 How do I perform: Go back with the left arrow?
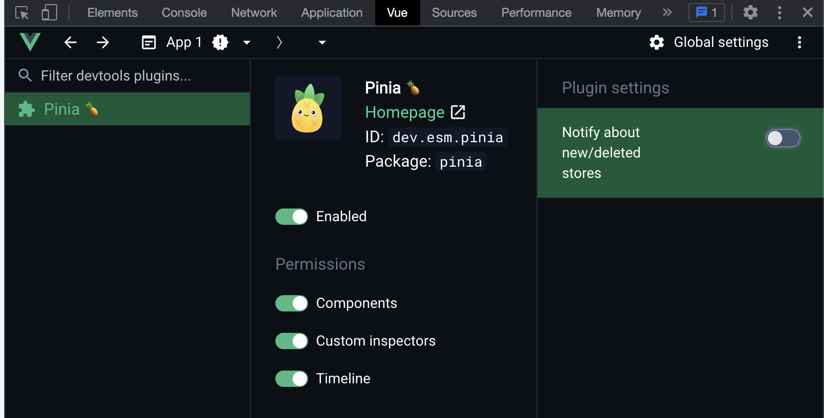pyautogui.click(x=70, y=42)
